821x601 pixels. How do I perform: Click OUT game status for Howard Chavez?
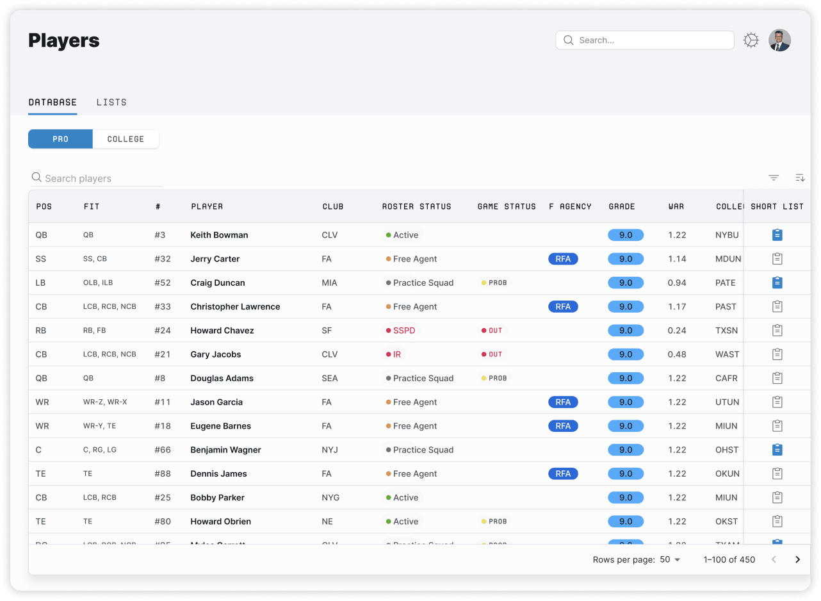point(492,331)
